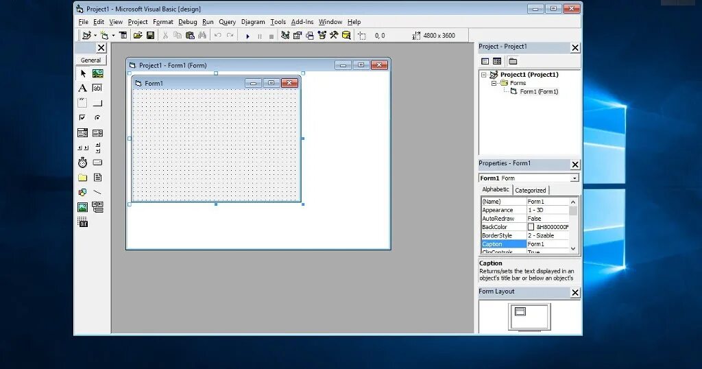Select the ComboBox control tool
The height and width of the screenshot is (369, 702).
[x=83, y=133]
